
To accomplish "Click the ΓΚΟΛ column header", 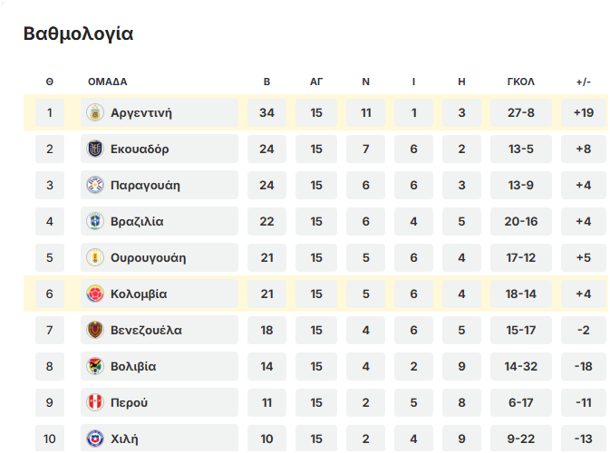I will (x=520, y=82).
